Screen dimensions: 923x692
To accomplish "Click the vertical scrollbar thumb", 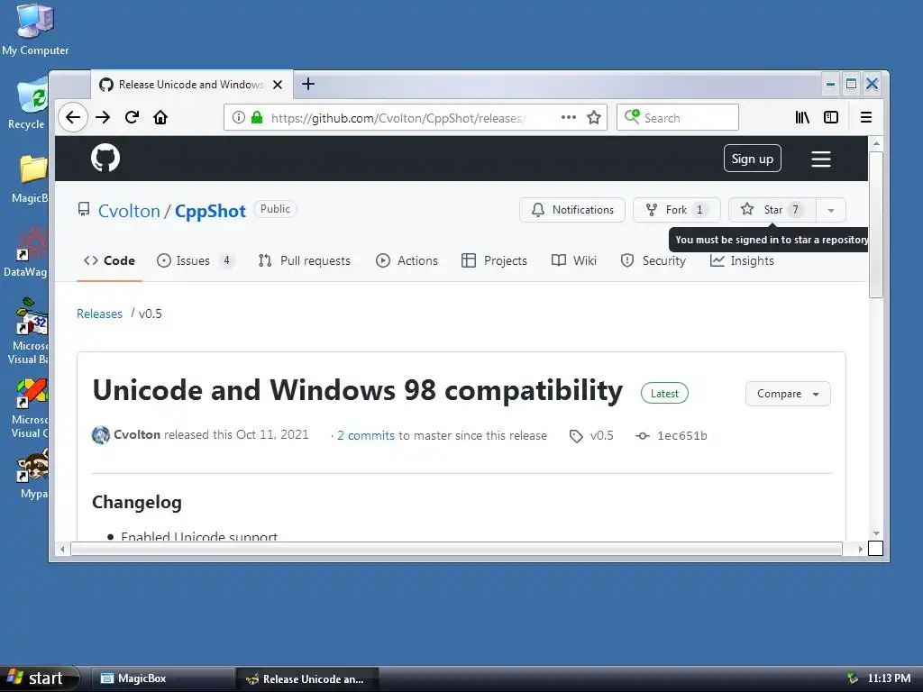I will [x=876, y=224].
